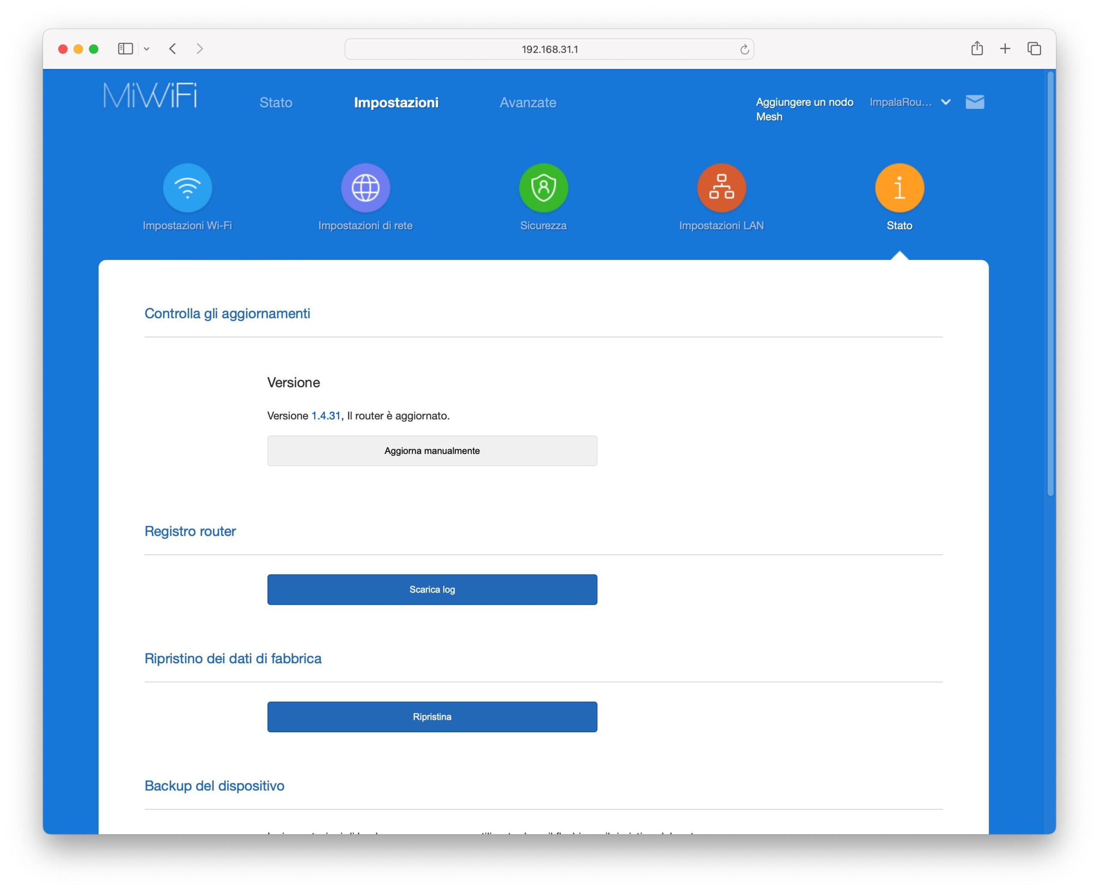Expand the ImpalaRou... router dropdown

(945, 102)
